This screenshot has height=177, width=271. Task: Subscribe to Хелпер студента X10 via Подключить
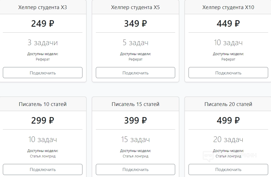pyautogui.click(x=228, y=73)
